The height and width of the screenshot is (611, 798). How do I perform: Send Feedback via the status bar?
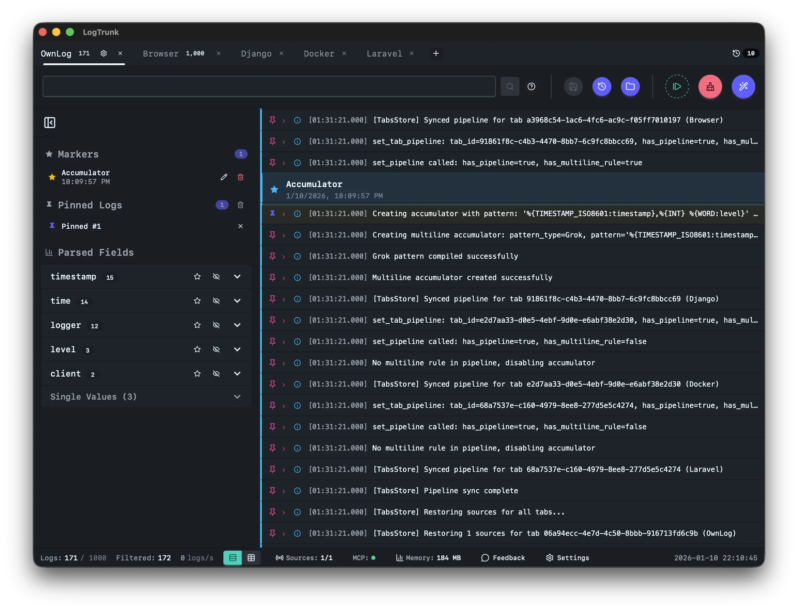click(x=503, y=557)
